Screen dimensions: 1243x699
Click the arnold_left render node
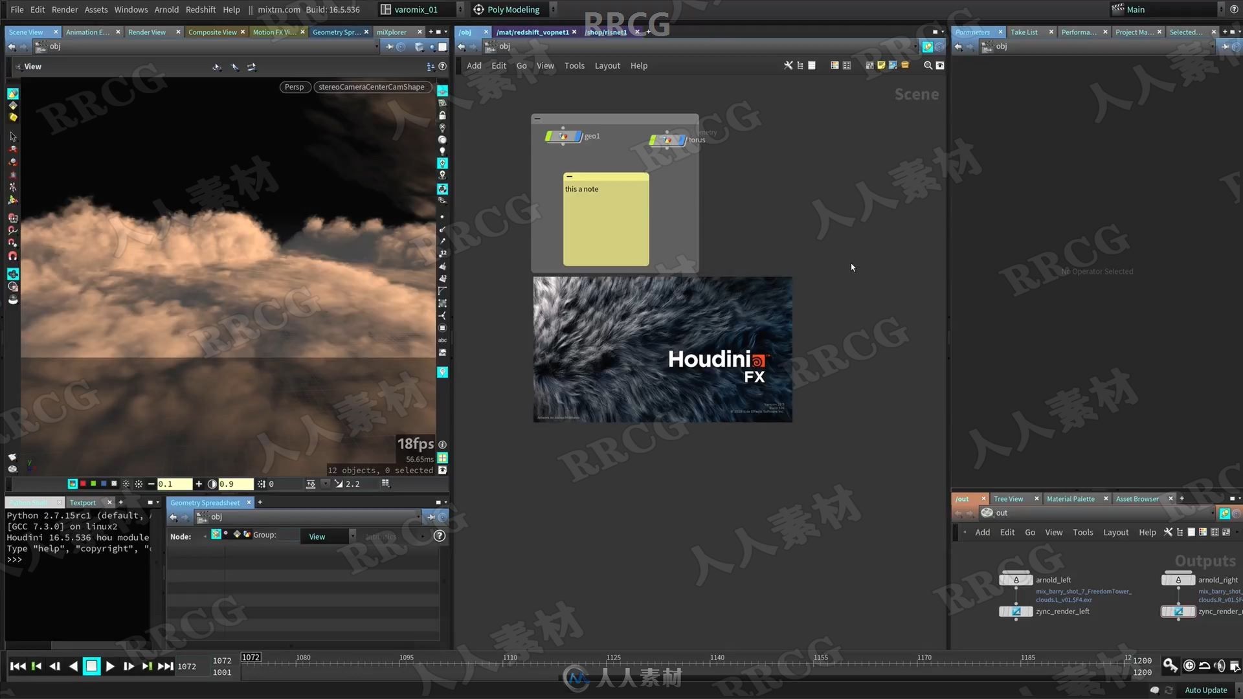1016,580
